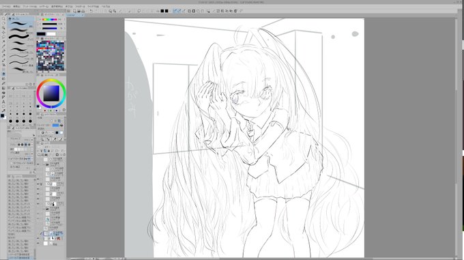Click rainbow hue slider in color slider panel
Screen dimensions: 464x260
pos(50,20)
